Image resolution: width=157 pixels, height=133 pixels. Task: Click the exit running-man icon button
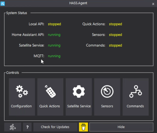(x=13, y=127)
